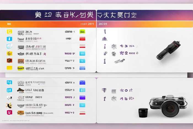Click the plain yellow square beside the yellow oval logo
This screenshot has height=129, width=193.
(9, 68)
